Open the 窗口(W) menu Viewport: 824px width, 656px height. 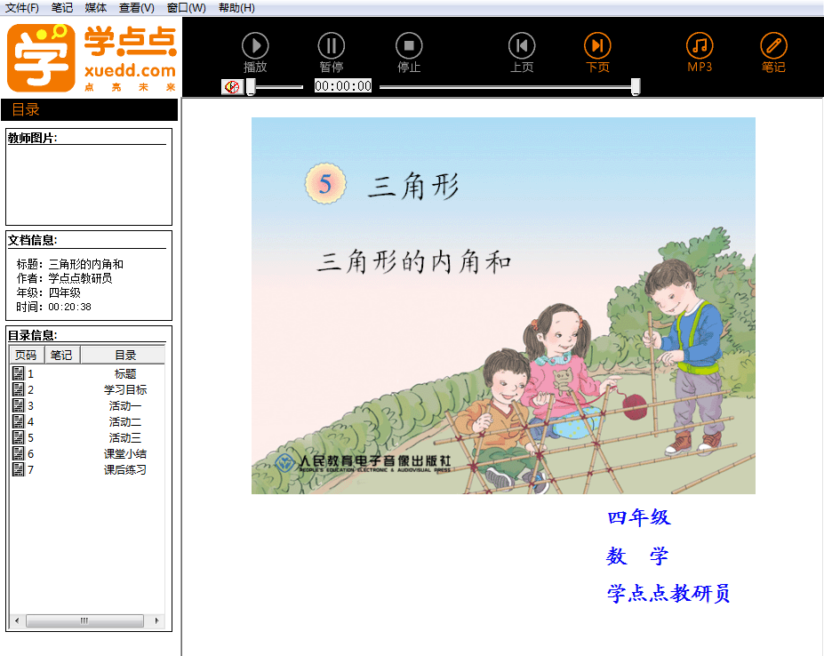(x=186, y=8)
